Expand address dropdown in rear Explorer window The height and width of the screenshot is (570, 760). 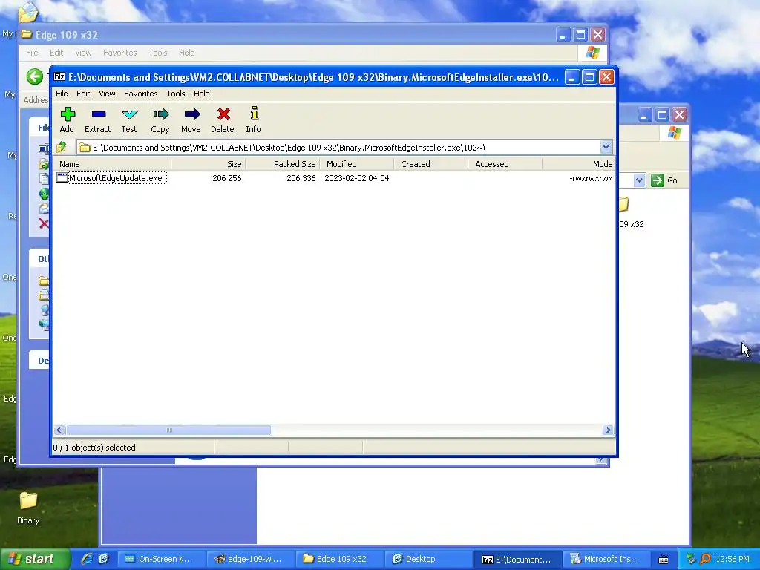coord(639,180)
